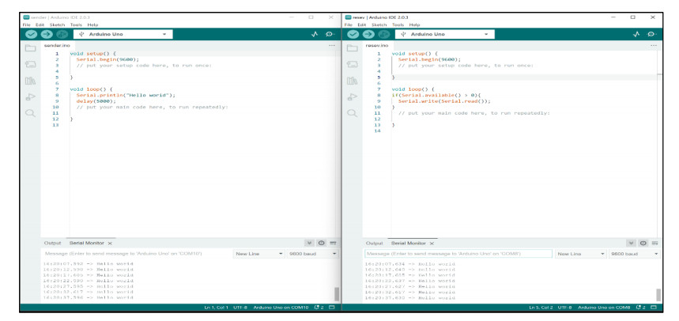Switch to Output tab in resev window
Image resolution: width=679 pixels, height=321 pixels.
click(x=374, y=243)
